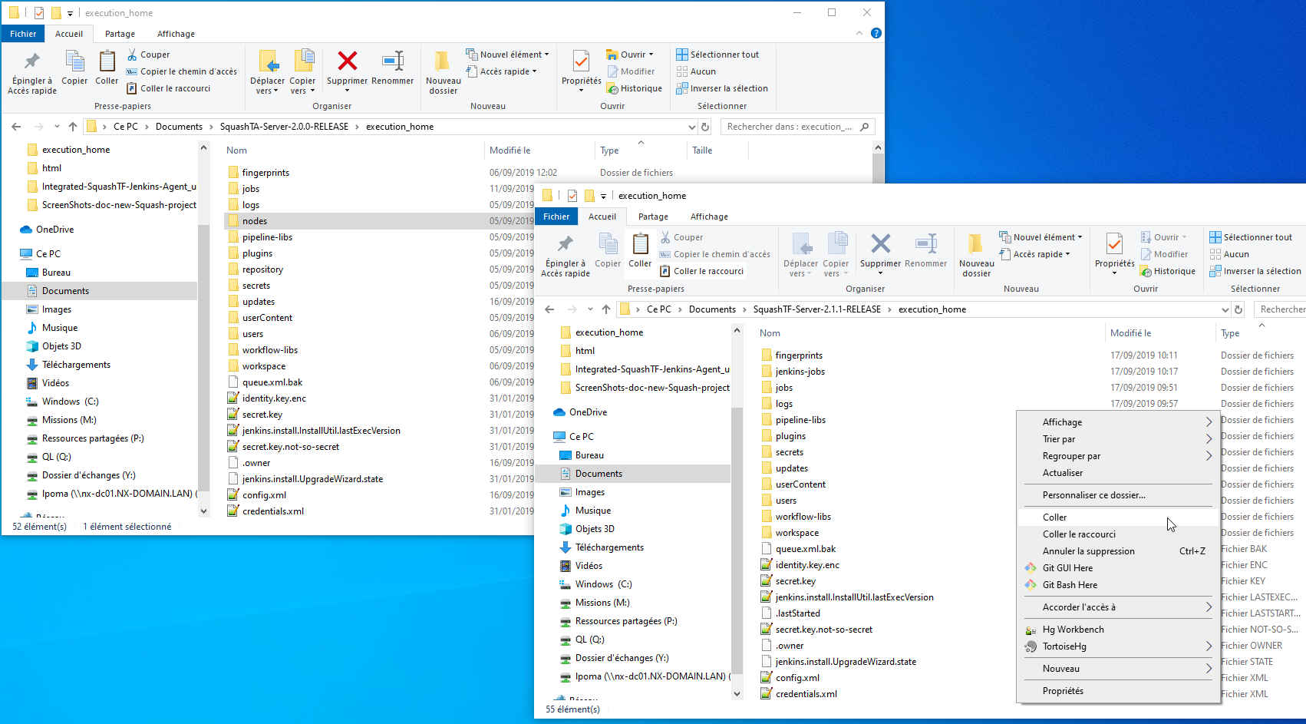The image size is (1306, 724).
Task: Select Téléchargements in back window sidebar
Action: tap(76, 365)
